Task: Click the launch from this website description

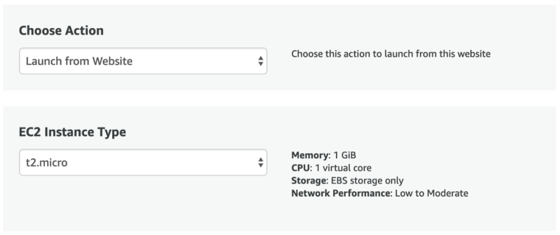Action: tap(390, 54)
